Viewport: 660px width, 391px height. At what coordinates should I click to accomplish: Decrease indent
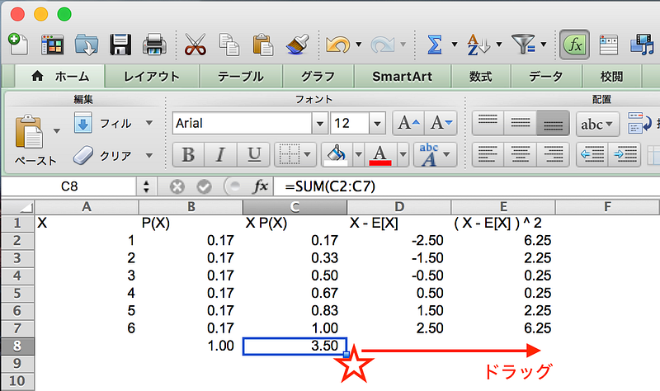[x=592, y=155]
